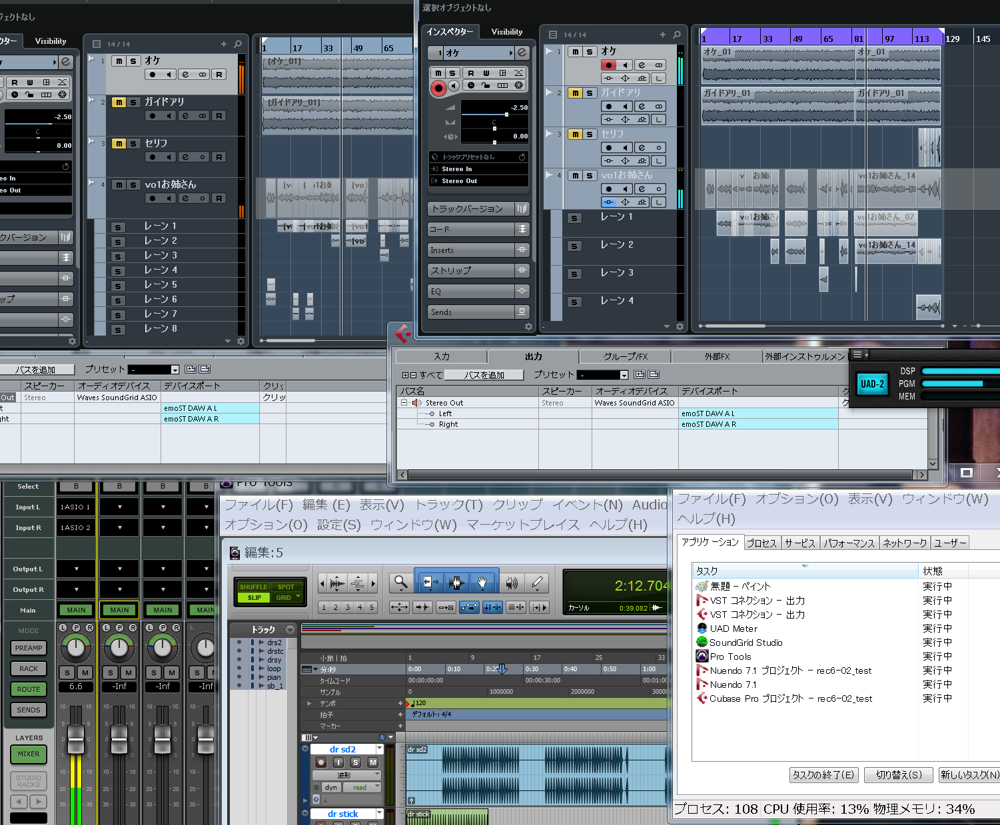
Task: Select the Pro Tools Selector waveform tool
Action: pos(456,583)
